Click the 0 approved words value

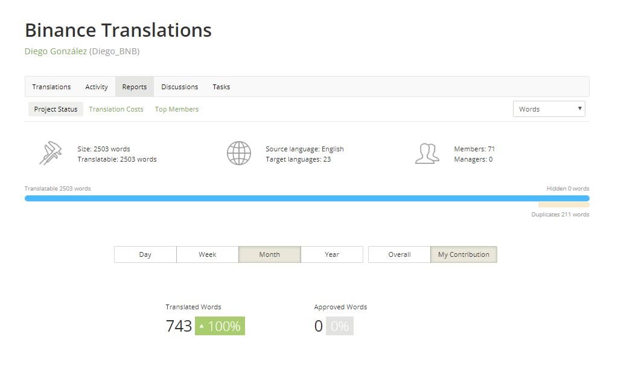coord(319,326)
